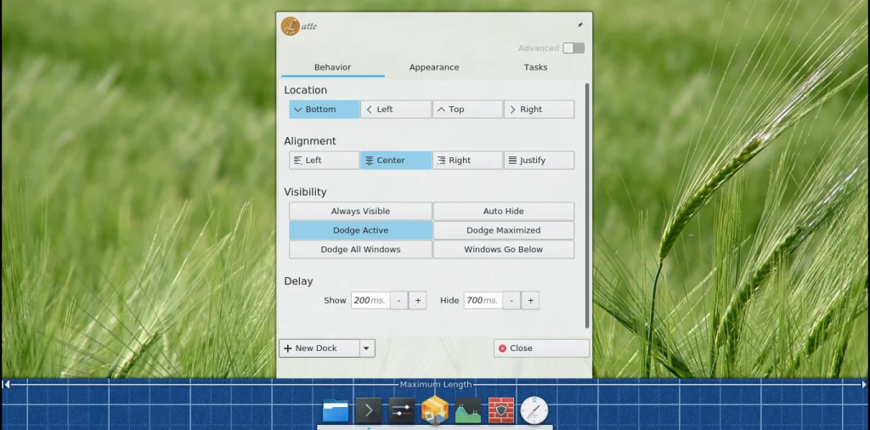The image size is (870, 430).
Task: Increase the Hide delay
Action: (x=530, y=301)
